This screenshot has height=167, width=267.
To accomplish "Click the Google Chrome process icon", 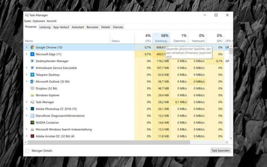I will [32, 47].
